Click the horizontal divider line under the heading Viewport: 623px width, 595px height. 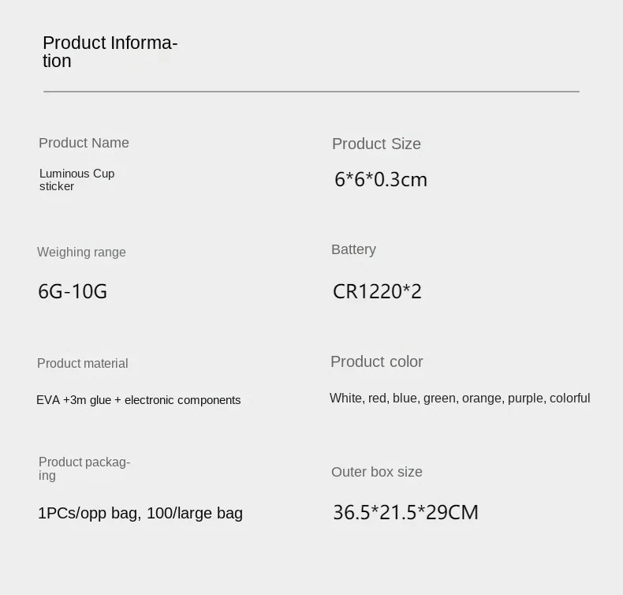pyautogui.click(x=311, y=92)
